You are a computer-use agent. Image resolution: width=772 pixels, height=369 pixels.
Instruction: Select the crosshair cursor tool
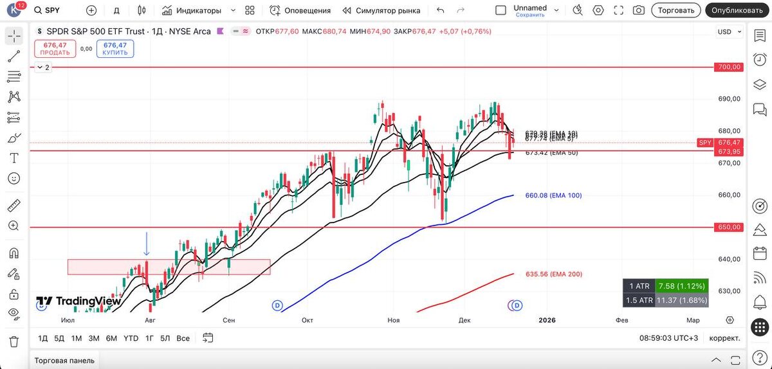[14, 36]
